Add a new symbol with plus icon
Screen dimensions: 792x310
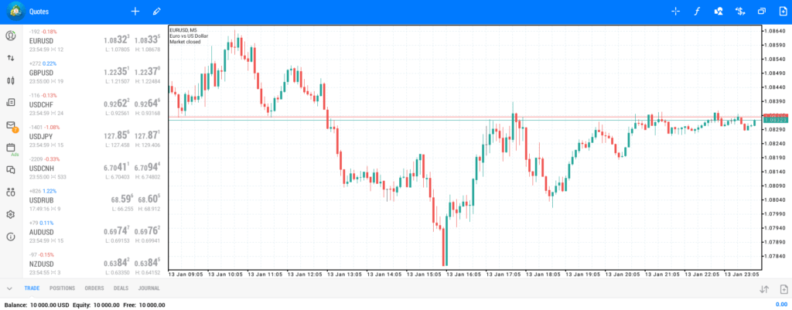tap(135, 11)
